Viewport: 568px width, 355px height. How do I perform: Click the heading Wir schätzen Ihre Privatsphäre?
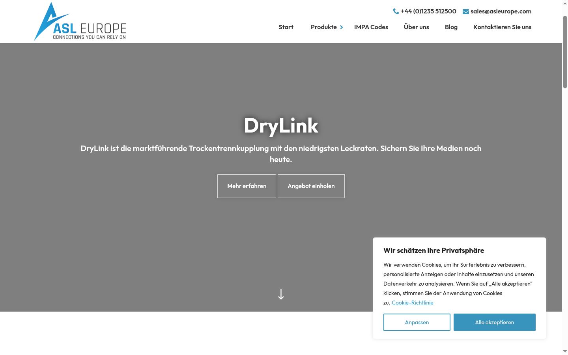[434, 250]
